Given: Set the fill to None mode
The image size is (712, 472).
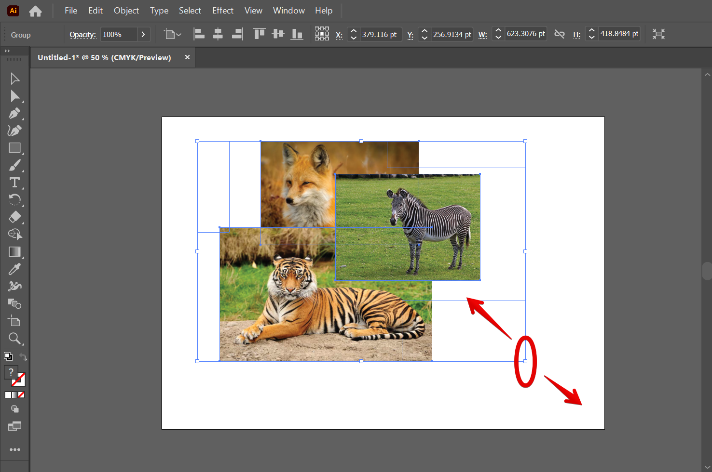Looking at the screenshot, I should [x=21, y=395].
